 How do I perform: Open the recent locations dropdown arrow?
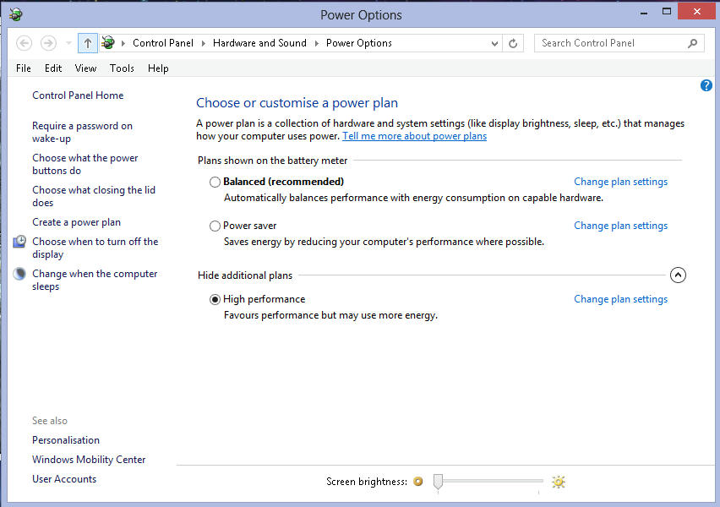(68, 43)
